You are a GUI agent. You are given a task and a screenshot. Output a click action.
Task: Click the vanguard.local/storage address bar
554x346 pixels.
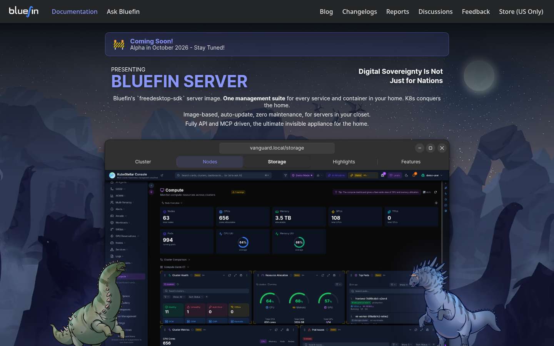(277, 148)
